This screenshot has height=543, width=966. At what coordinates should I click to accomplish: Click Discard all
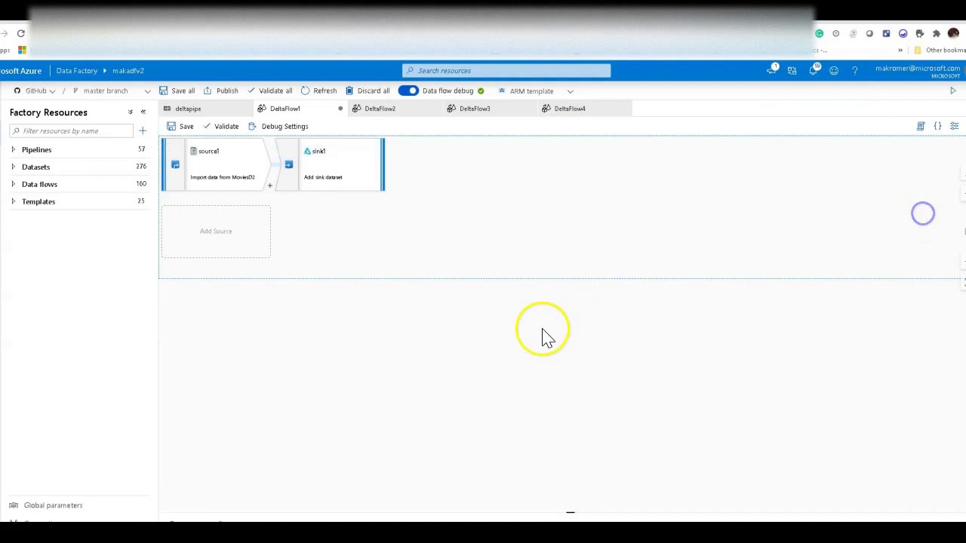click(x=368, y=90)
